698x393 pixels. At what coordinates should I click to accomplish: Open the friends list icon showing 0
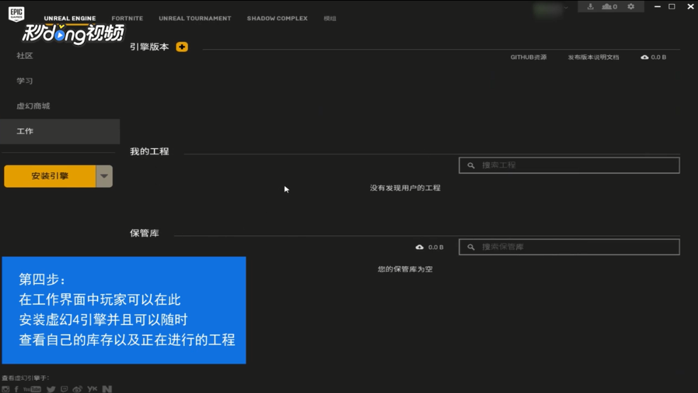(608, 7)
